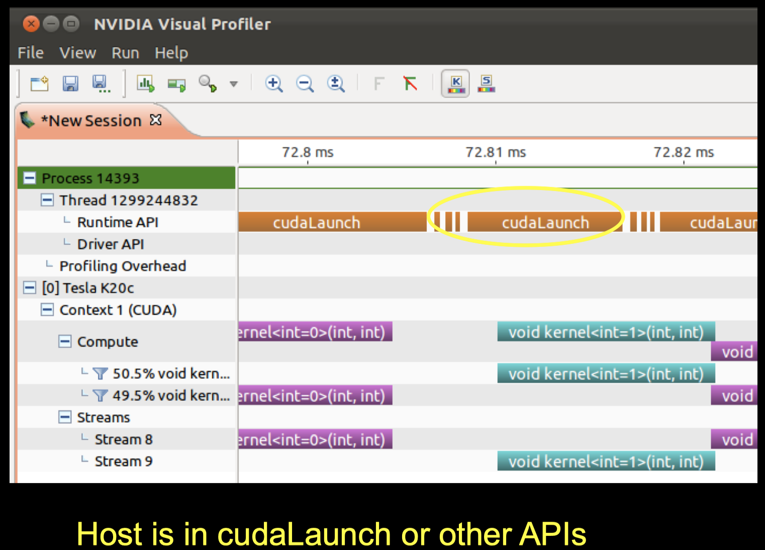Select the highlighted cudaLaunch timeline bar
Viewport: 765px width, 550px height.
545,222
